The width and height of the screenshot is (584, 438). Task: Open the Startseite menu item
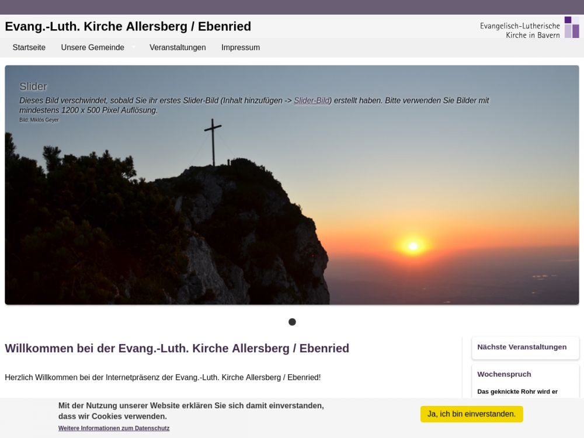point(29,47)
